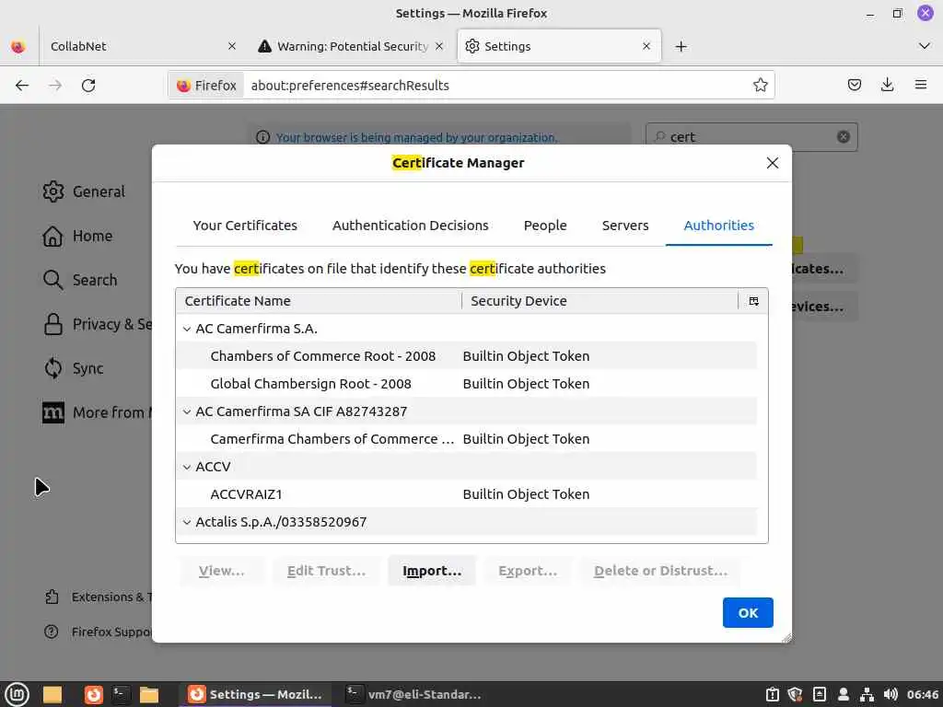This screenshot has height=707, width=943.
Task: Collapse the AC Camerfirma S.A. group
Action: tap(187, 329)
